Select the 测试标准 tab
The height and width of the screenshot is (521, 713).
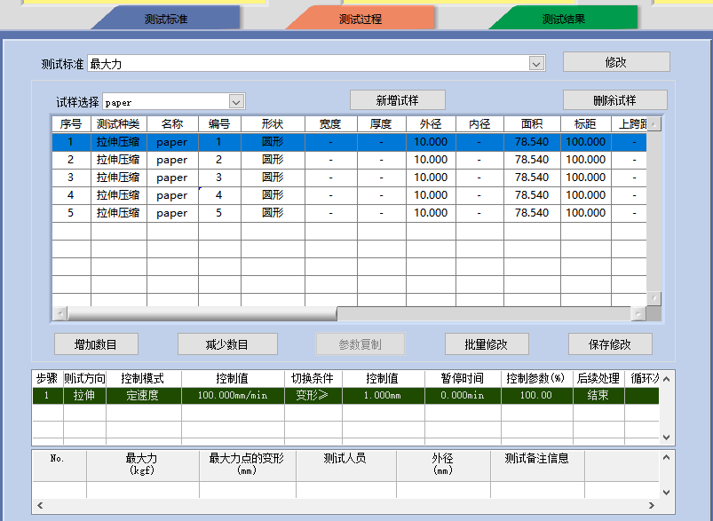(x=166, y=19)
